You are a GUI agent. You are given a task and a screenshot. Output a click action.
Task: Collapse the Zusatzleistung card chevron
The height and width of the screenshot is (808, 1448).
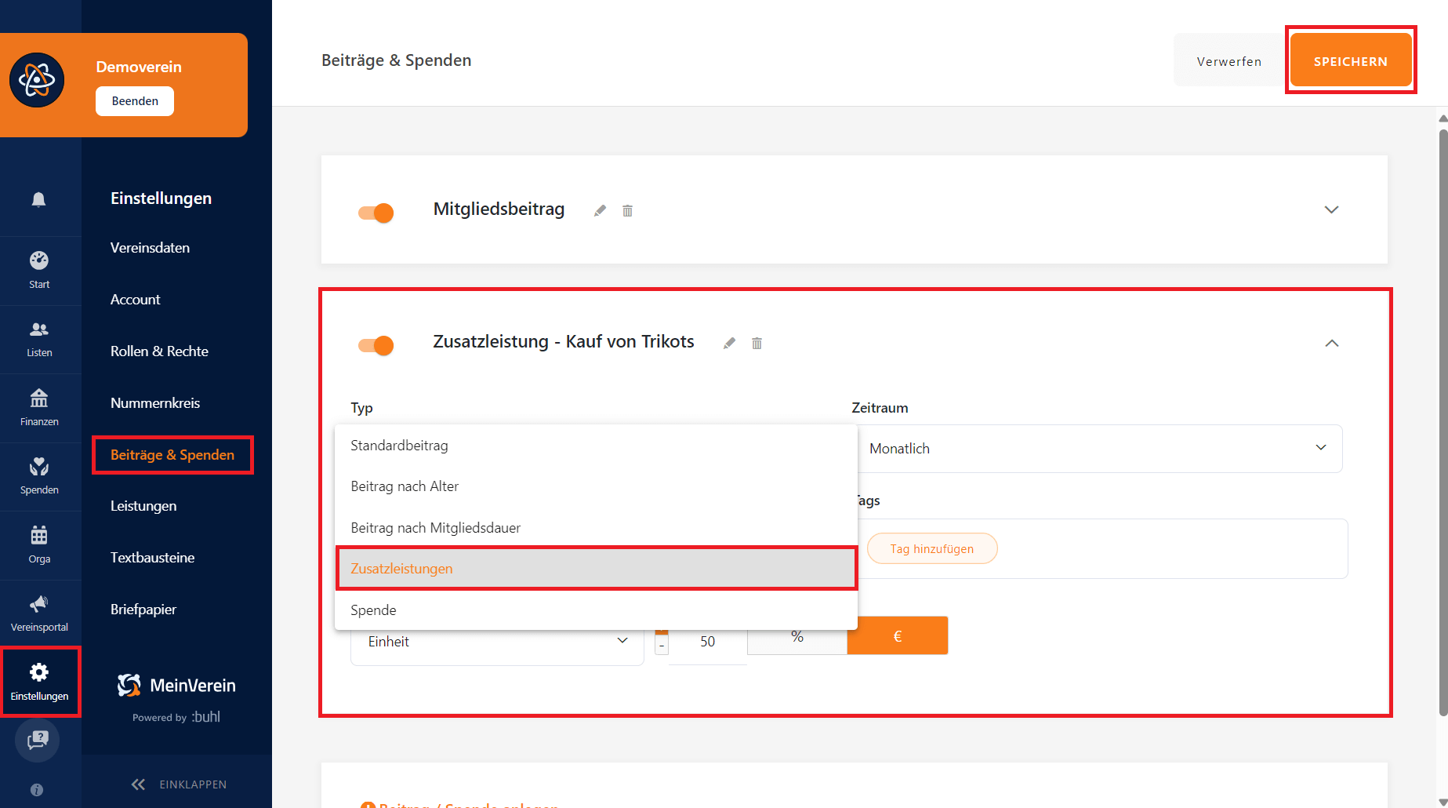[1331, 343]
